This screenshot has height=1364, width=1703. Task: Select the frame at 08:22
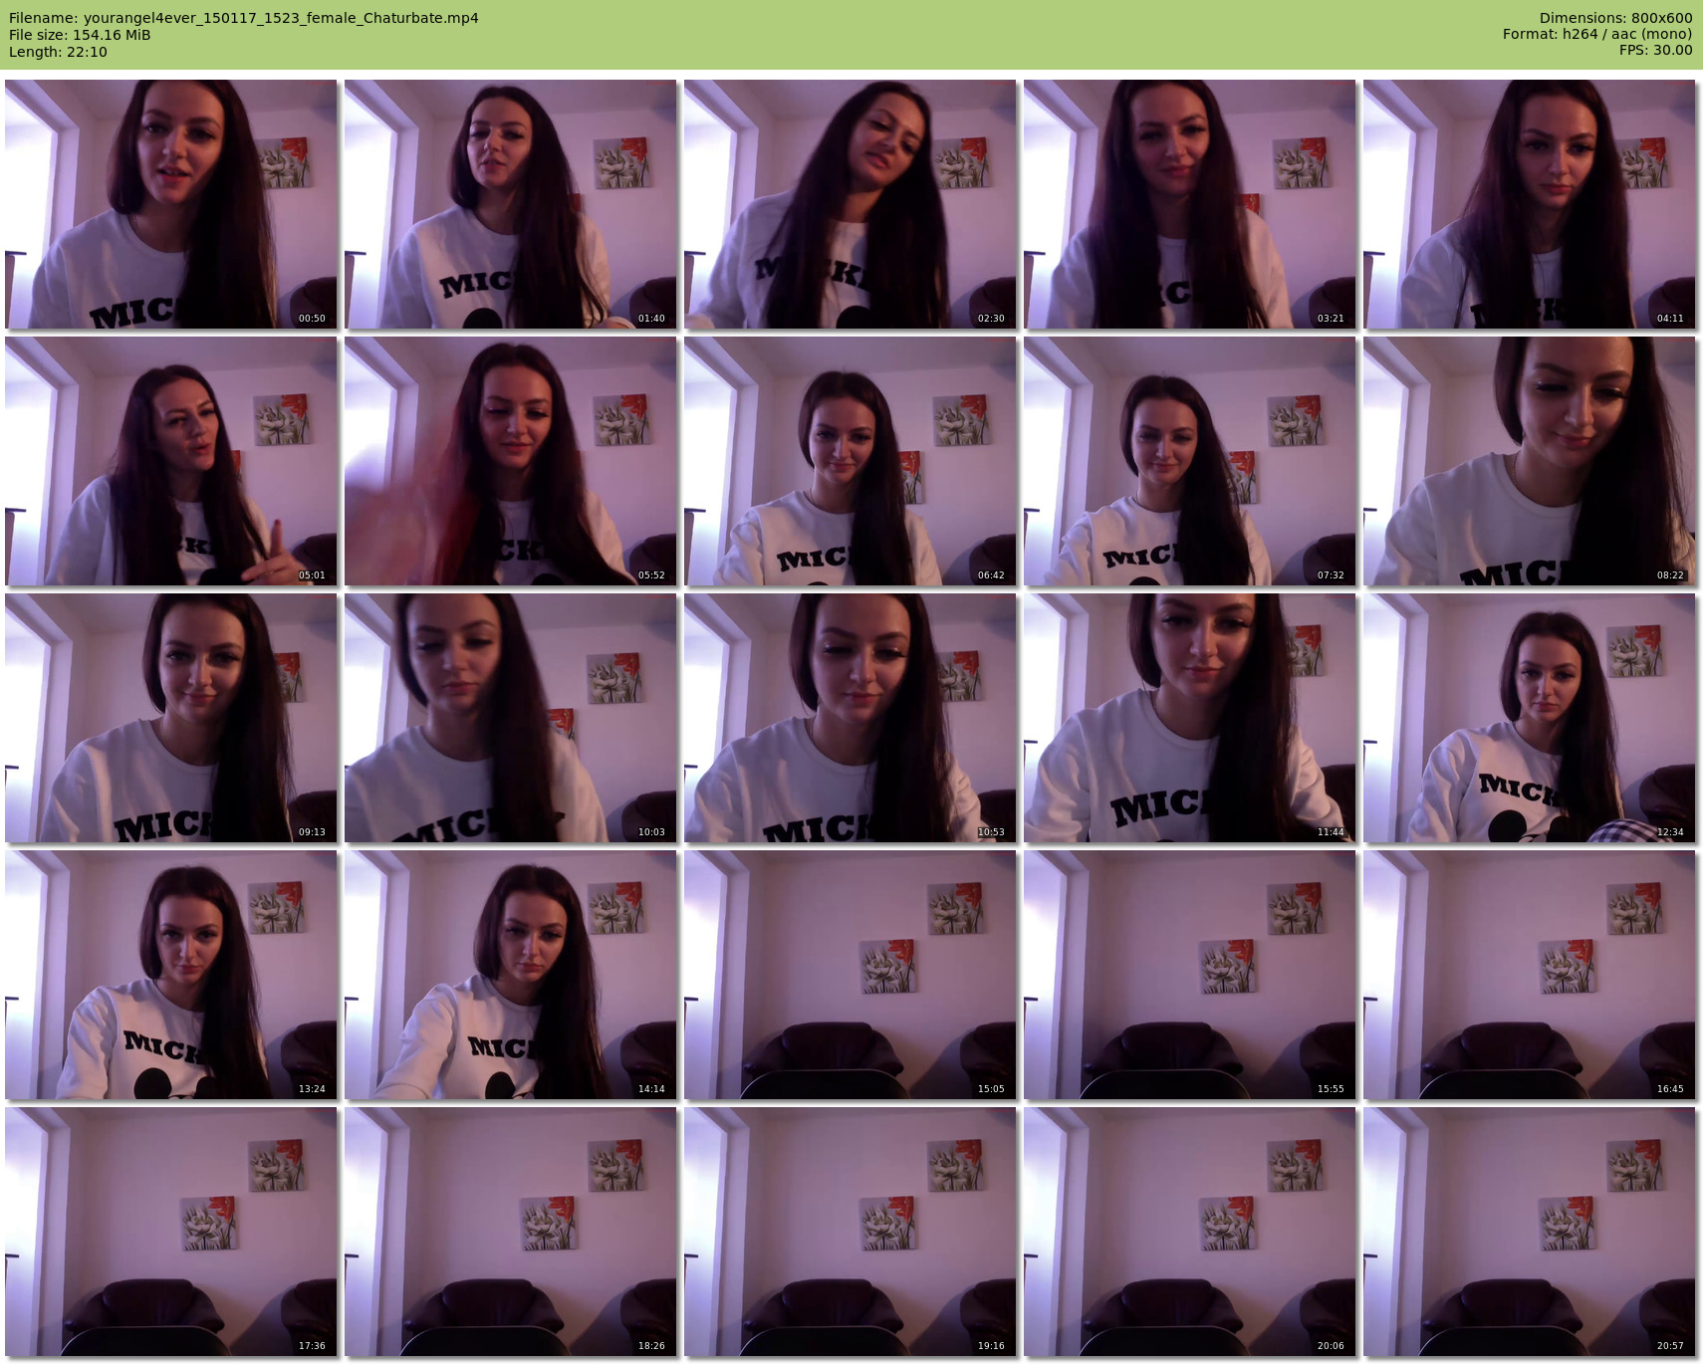tap(1529, 461)
